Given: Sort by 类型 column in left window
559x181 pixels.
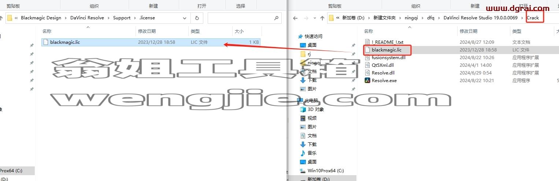Looking at the screenshot, I should 195,31.
